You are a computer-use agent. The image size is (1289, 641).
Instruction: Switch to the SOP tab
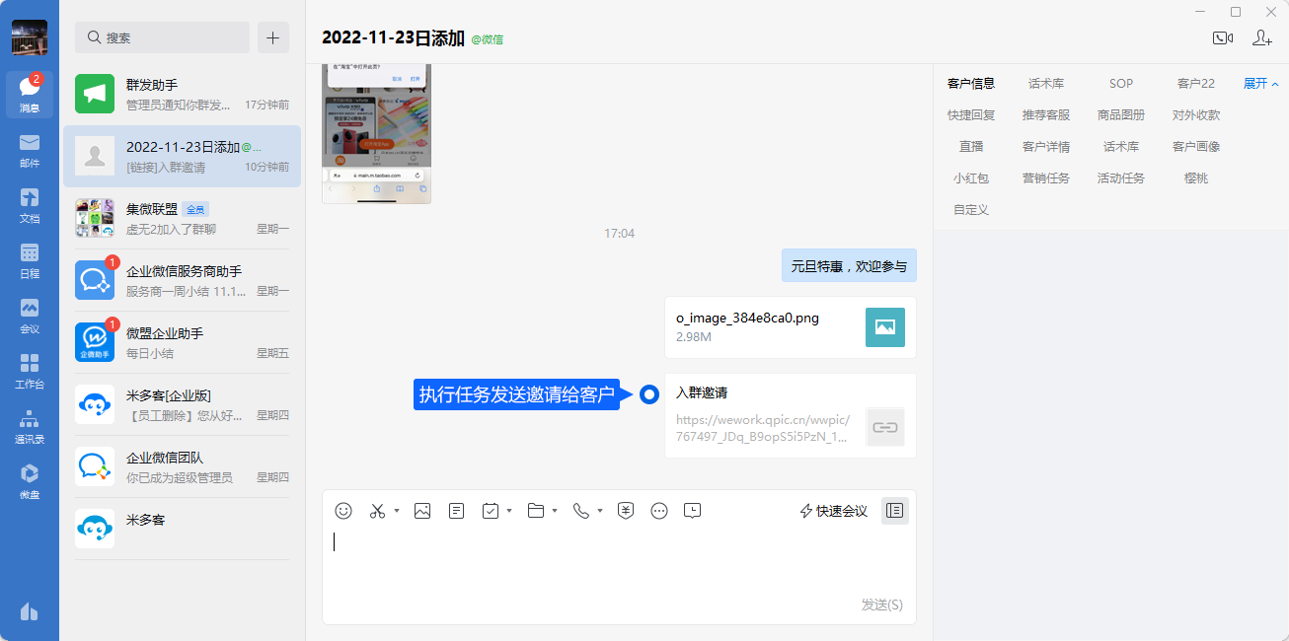pos(1121,84)
